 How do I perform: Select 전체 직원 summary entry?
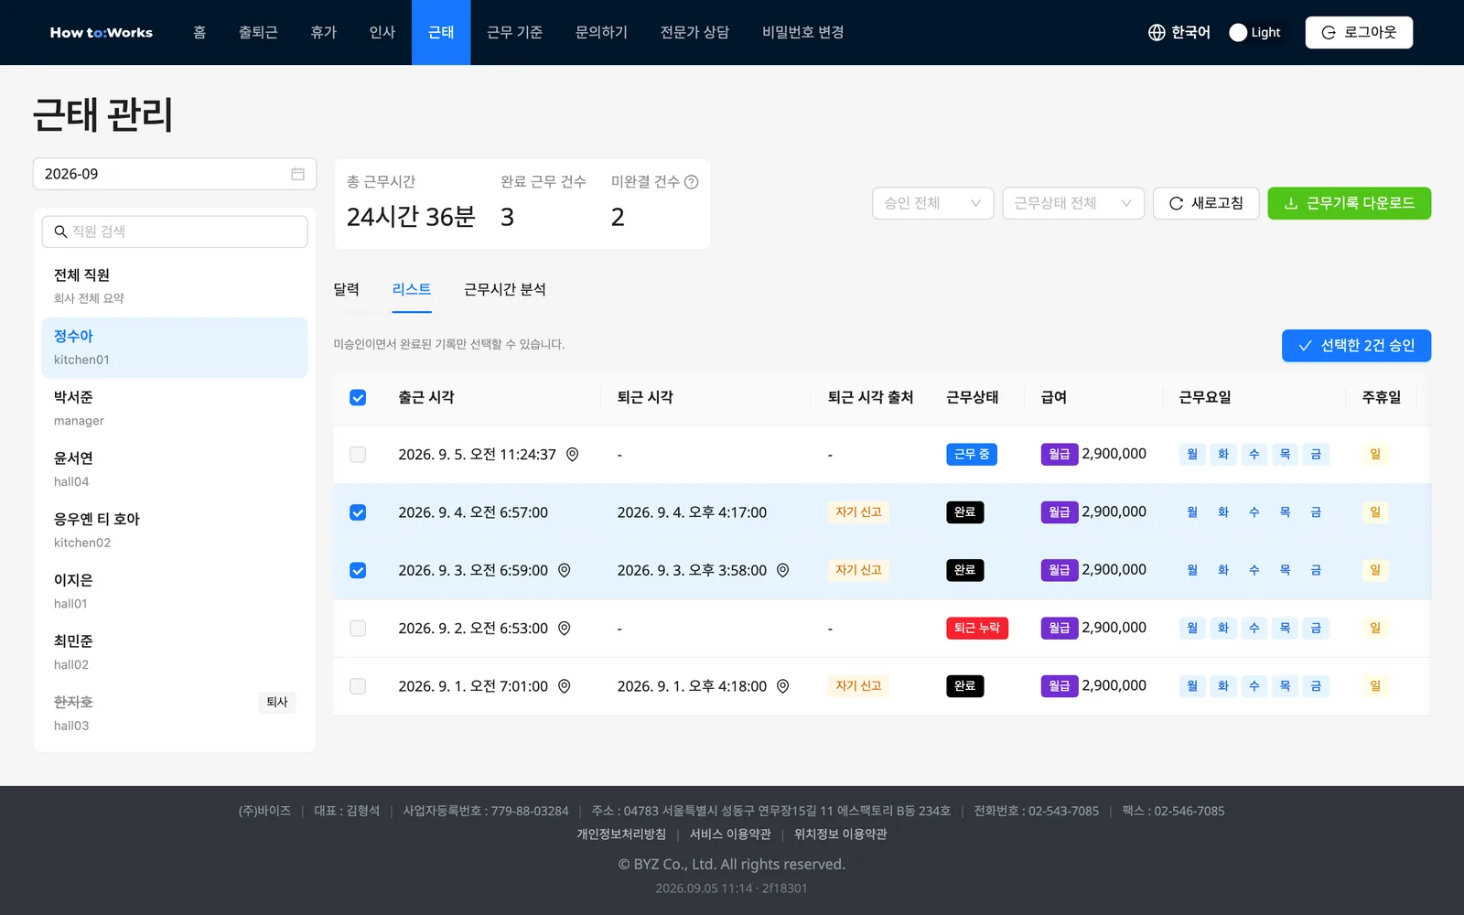pos(175,285)
